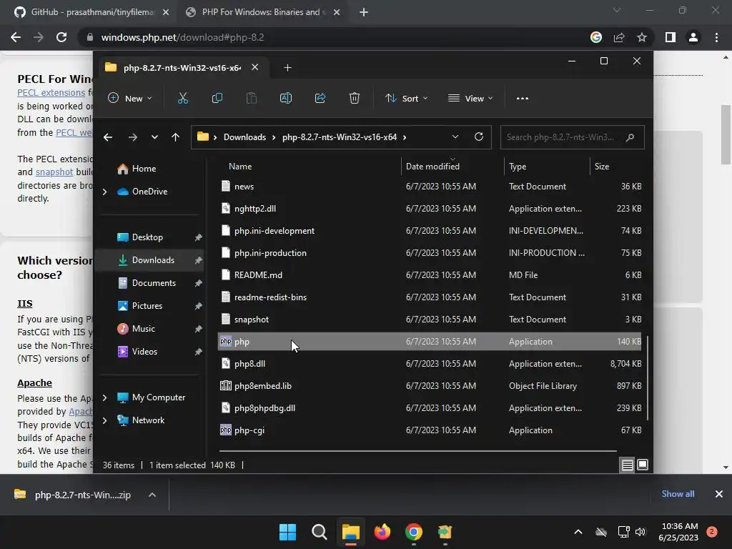Open the See more three-dots menu
This screenshot has height=549, width=732.
pos(523,98)
